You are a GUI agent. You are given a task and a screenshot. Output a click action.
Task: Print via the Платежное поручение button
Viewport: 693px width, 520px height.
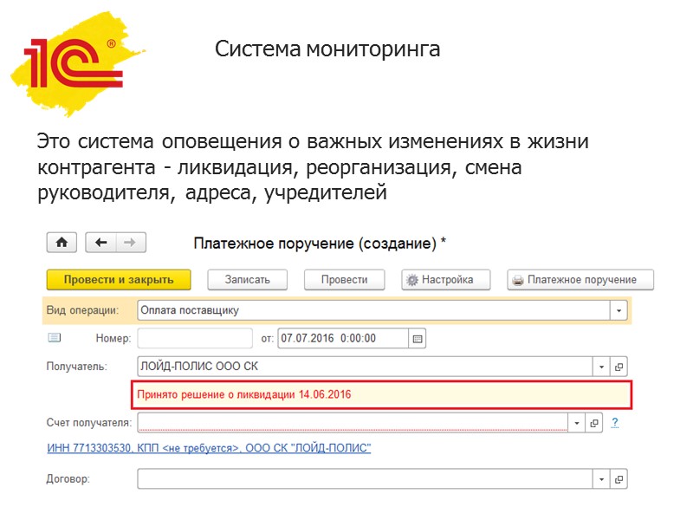580,280
